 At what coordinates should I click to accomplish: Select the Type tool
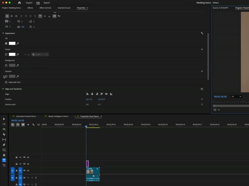tap(4, 160)
